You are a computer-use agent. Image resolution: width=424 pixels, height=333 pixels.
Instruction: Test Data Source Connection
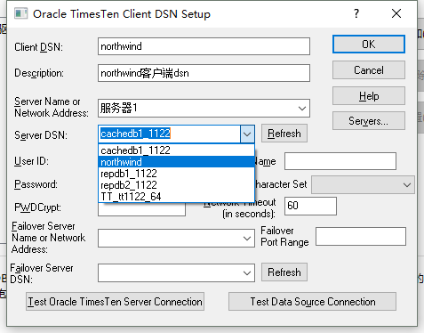(312, 302)
